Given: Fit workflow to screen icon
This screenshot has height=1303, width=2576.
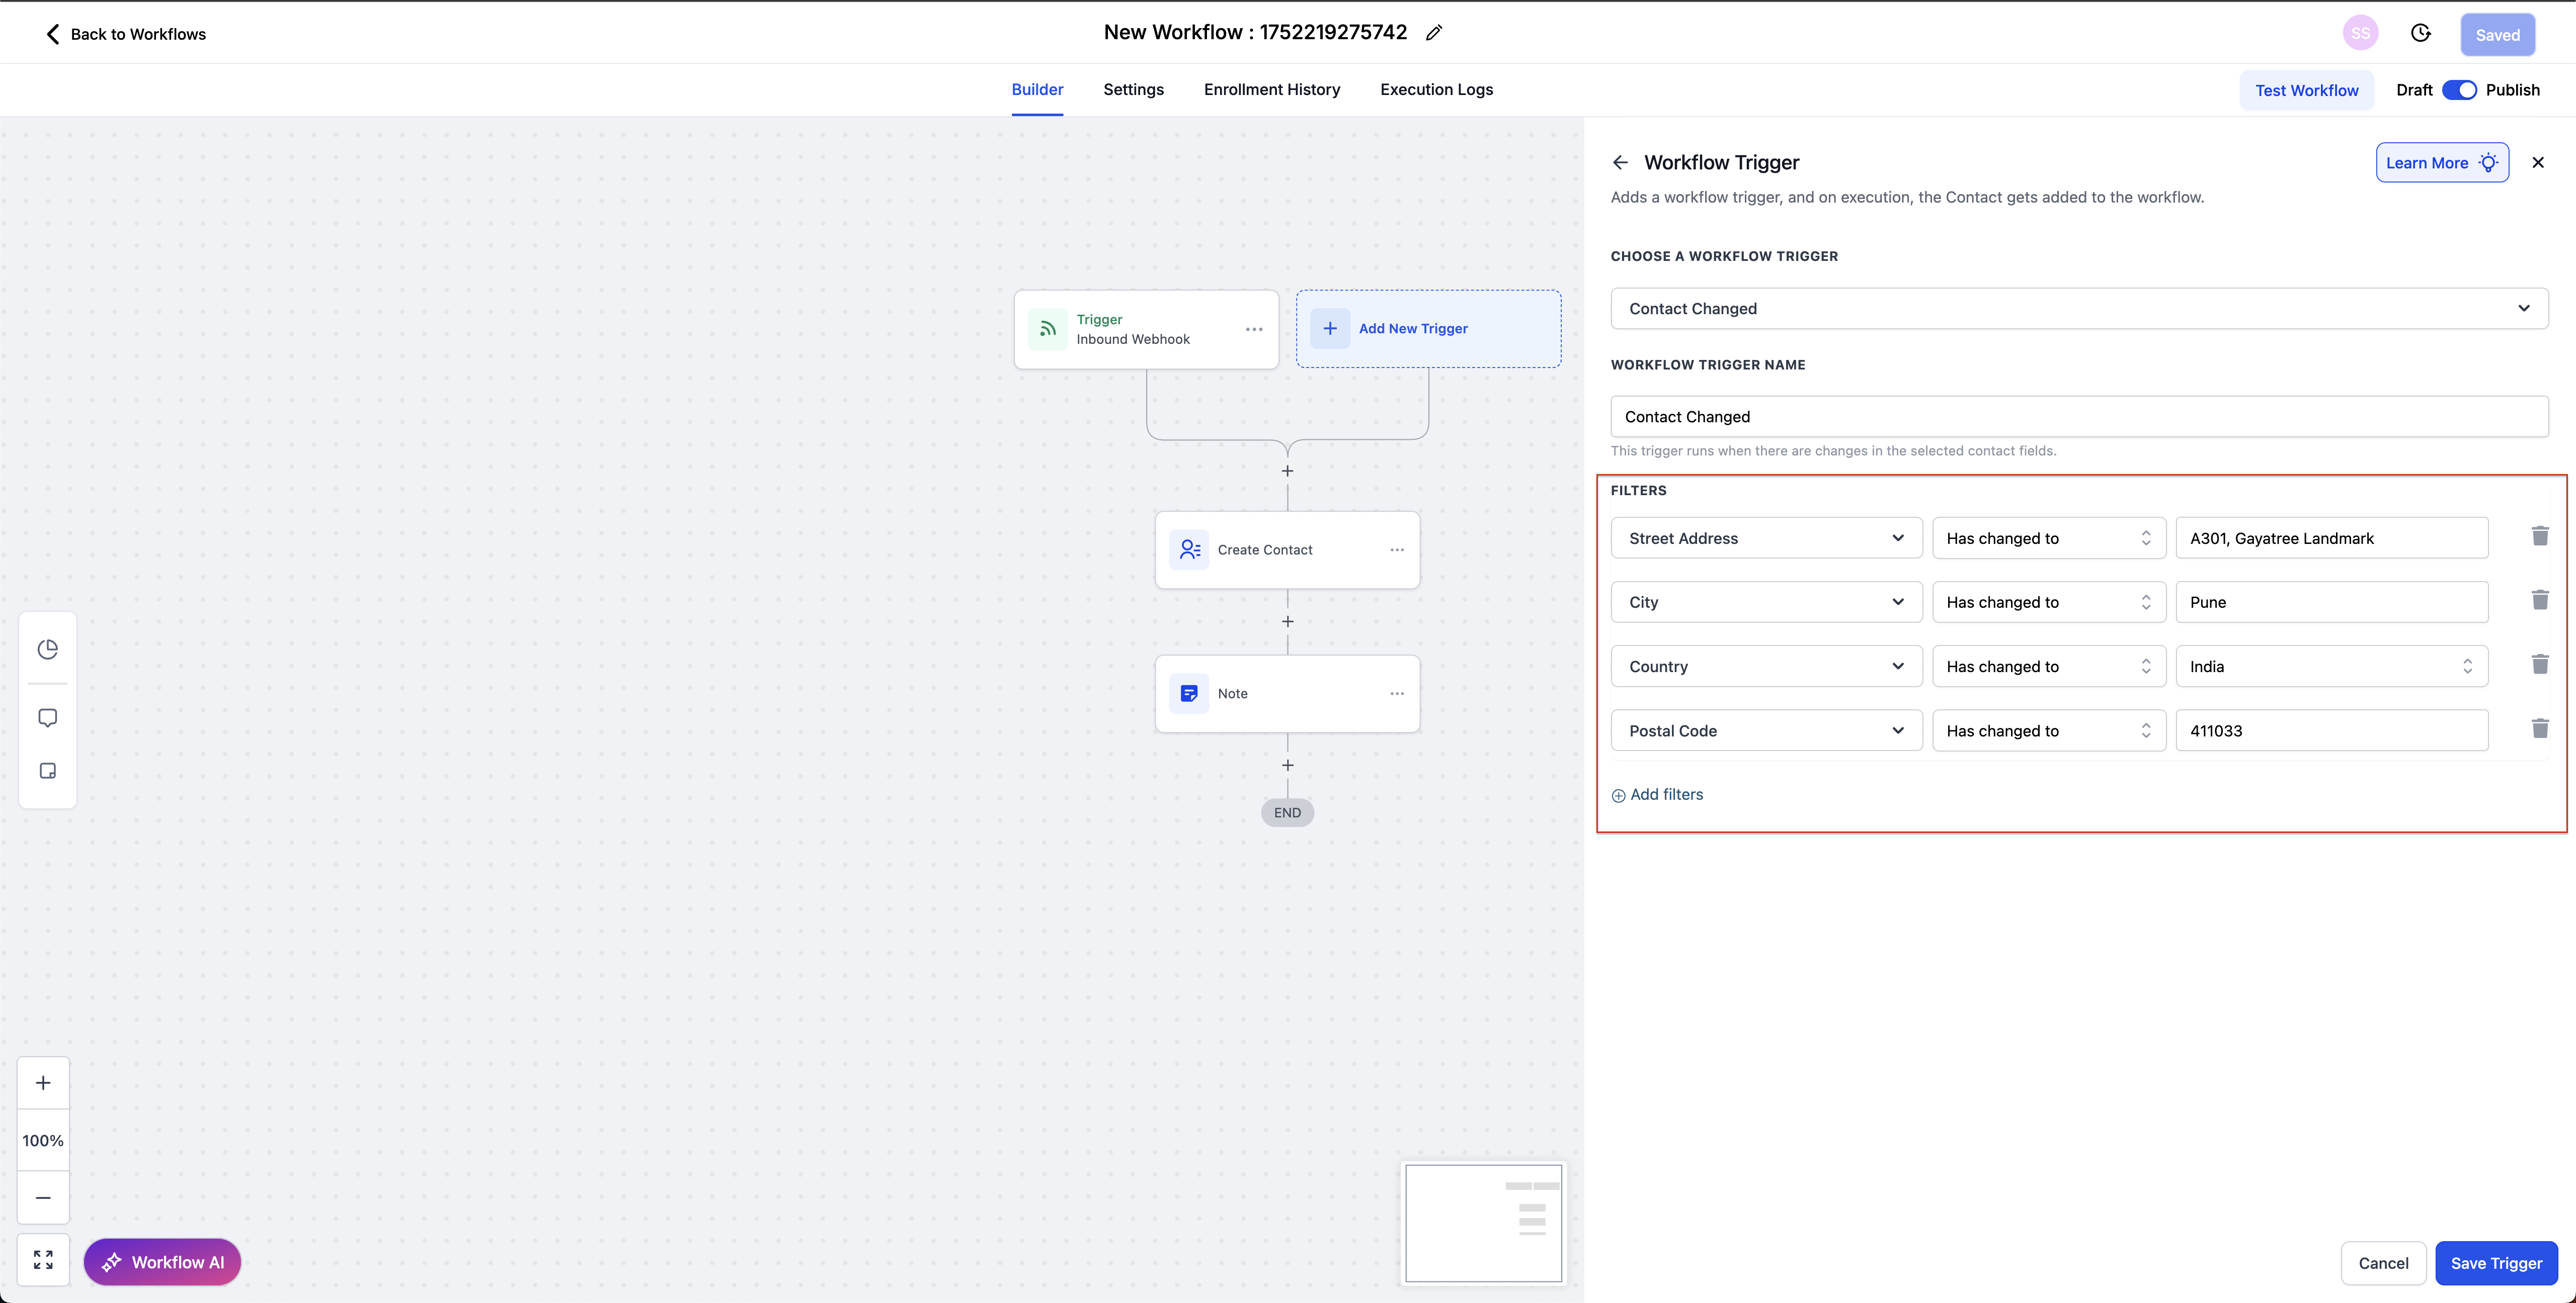Looking at the screenshot, I should click(x=43, y=1260).
